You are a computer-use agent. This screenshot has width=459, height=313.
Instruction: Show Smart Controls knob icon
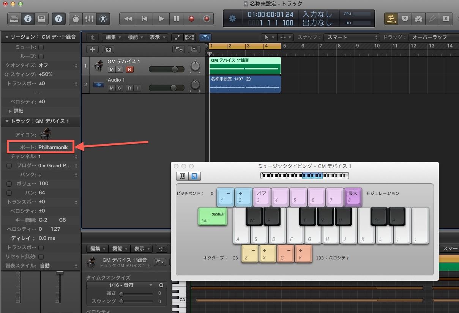tap(76, 18)
